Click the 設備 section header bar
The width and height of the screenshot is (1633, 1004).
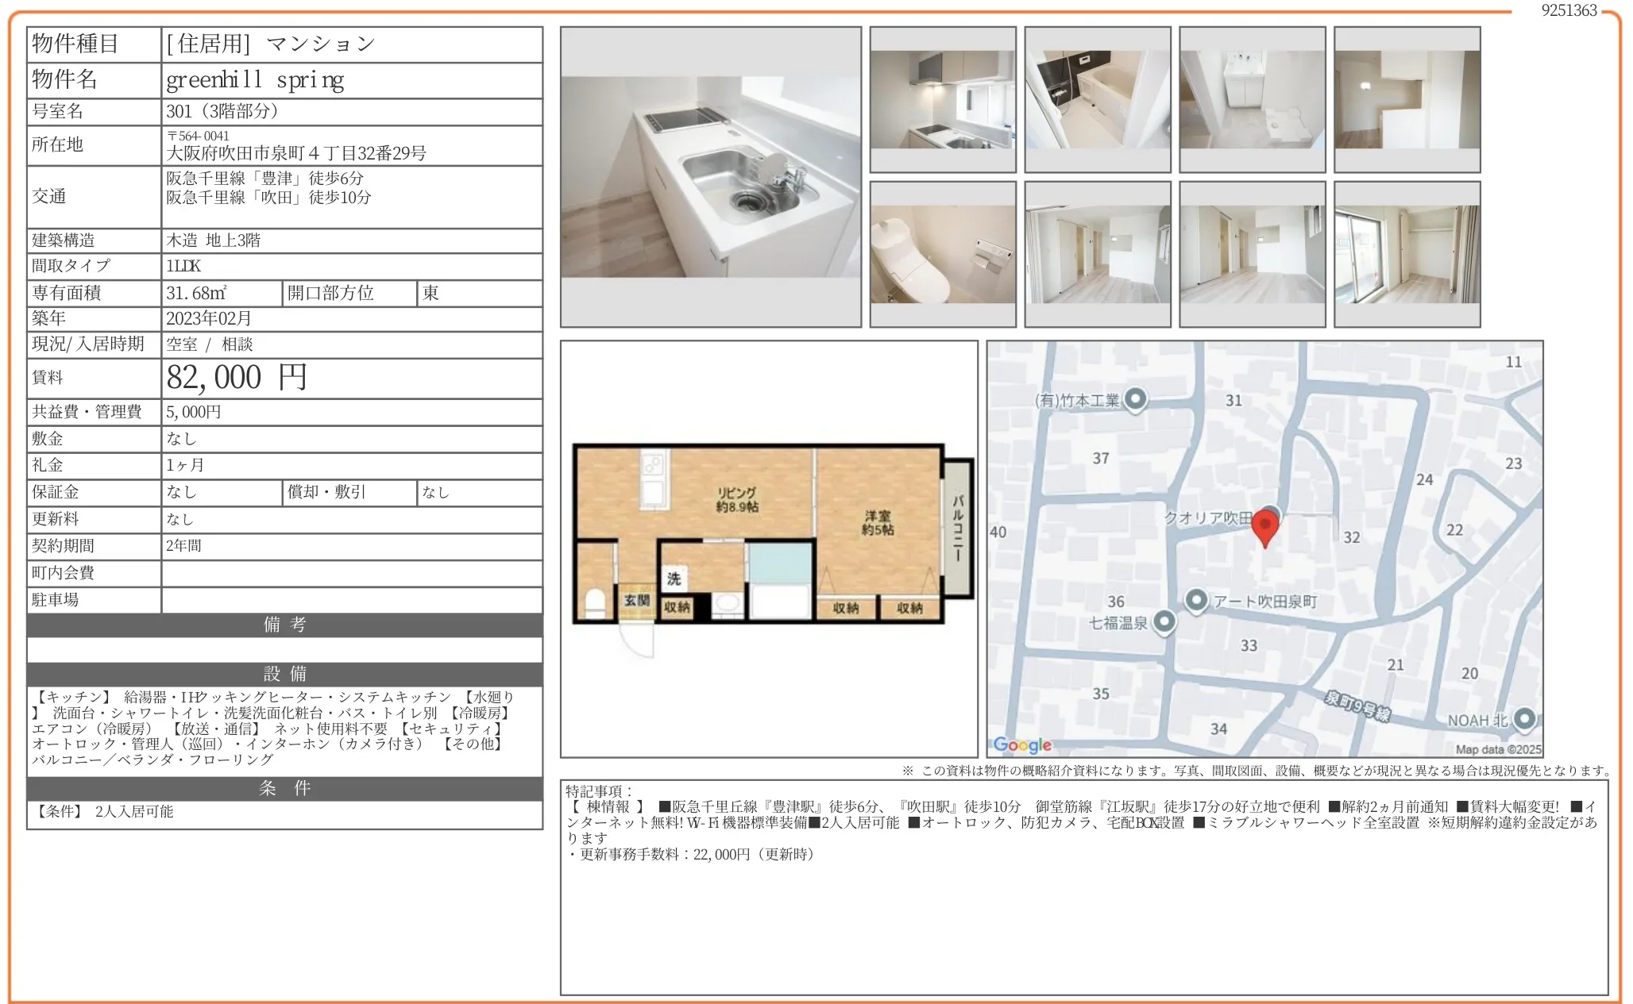point(284,673)
